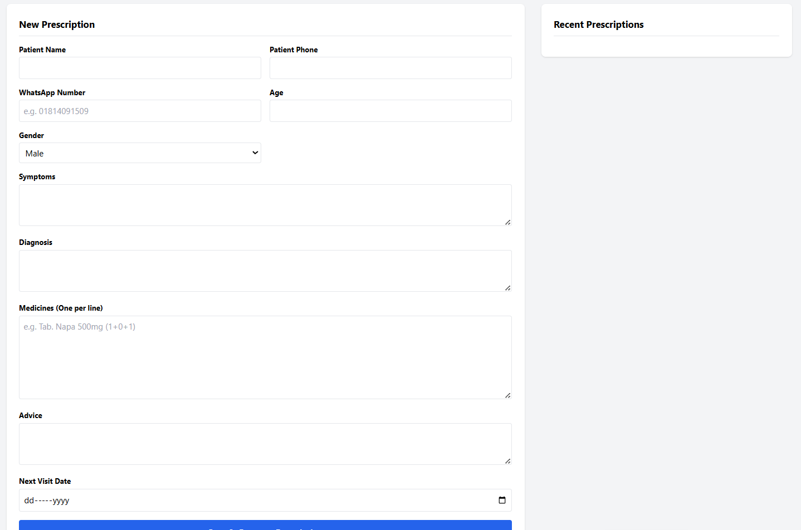
Task: Select the yyyy year segment of date
Action: click(61, 500)
